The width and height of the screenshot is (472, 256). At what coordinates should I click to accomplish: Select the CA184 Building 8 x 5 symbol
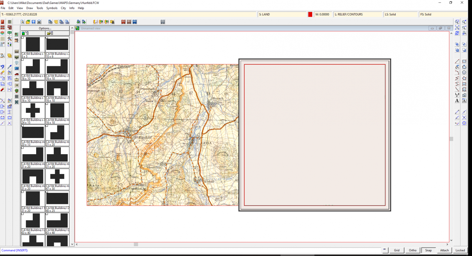[x=33, y=44]
